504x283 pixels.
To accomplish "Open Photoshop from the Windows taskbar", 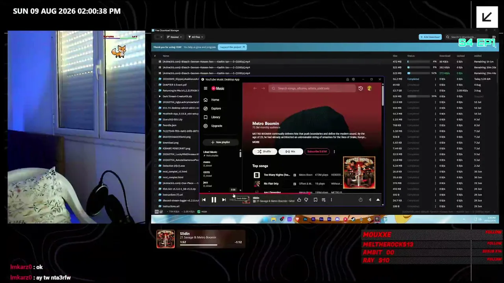I will [x=305, y=219].
